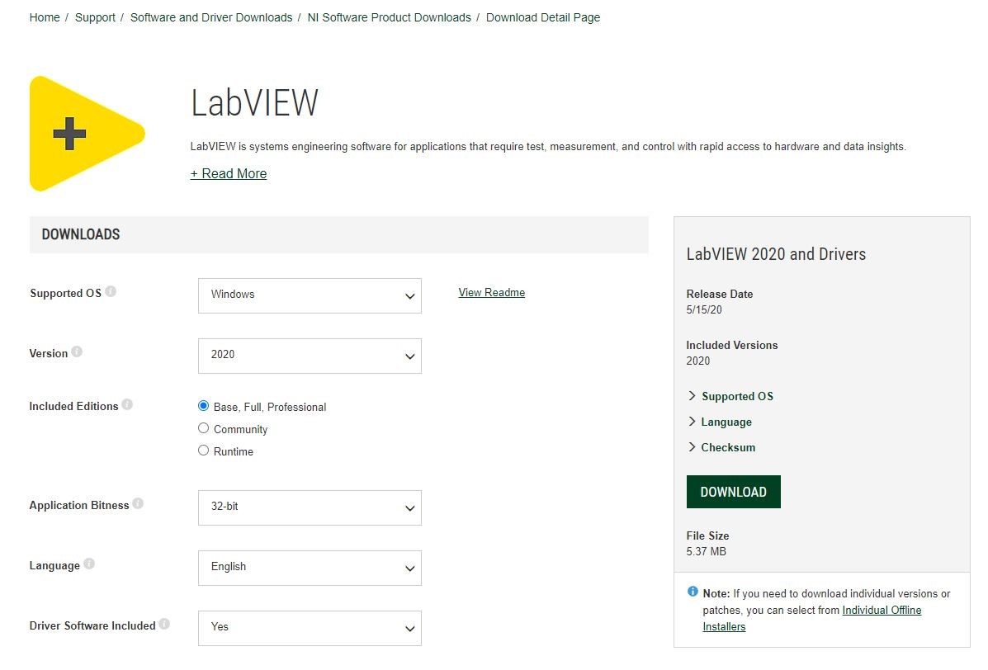
Task: Open the Application Bitness 32-bit dropdown
Action: pos(310,507)
